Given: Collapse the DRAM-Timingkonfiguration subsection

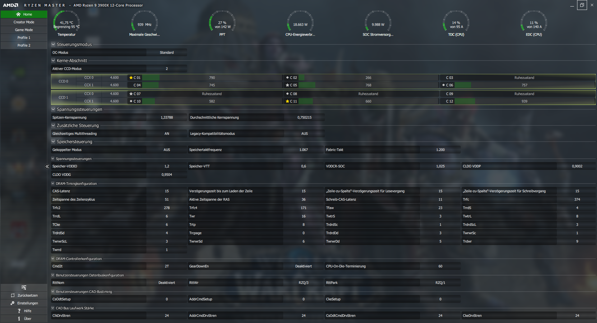Looking at the screenshot, I should point(53,184).
